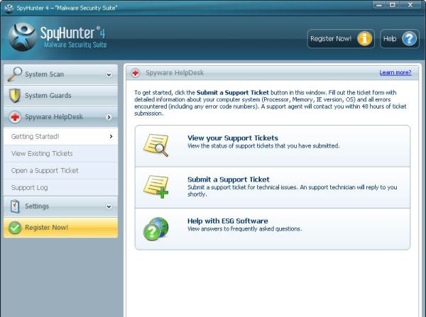Expand the Settings dropdown arrow
426x317 pixels.
pyautogui.click(x=109, y=206)
